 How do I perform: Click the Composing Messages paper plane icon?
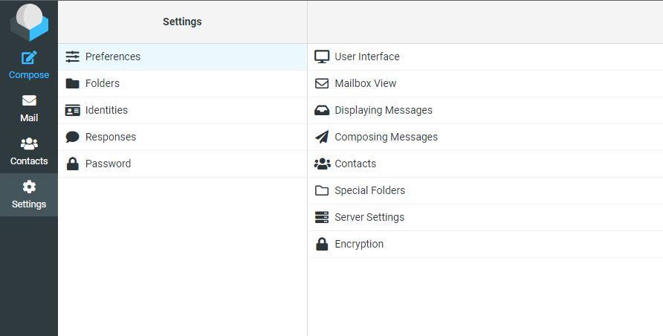(x=322, y=137)
